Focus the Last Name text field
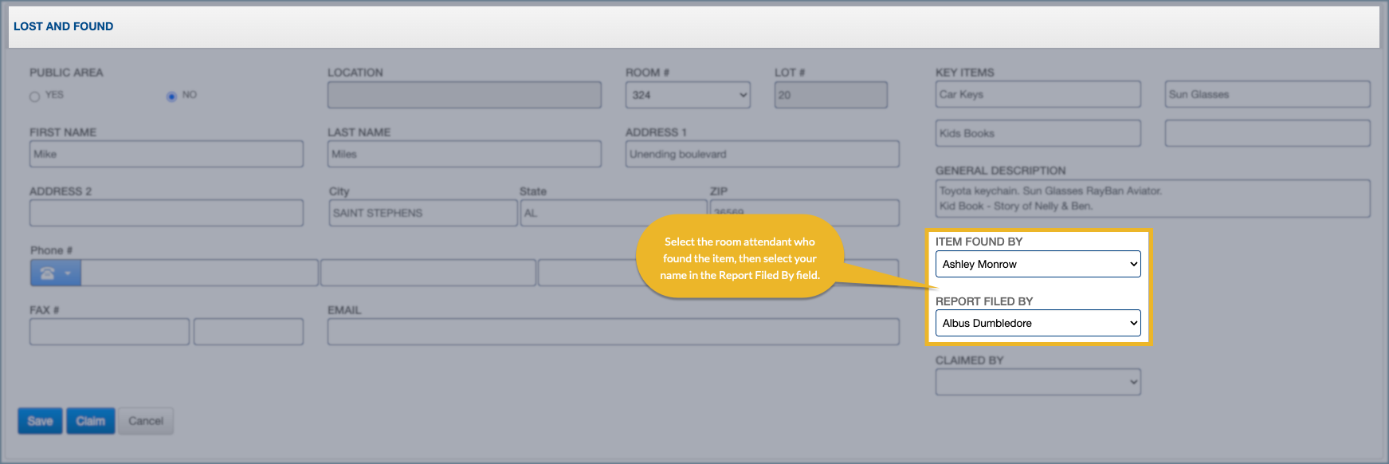Screen dimensions: 1389x464 [464, 154]
